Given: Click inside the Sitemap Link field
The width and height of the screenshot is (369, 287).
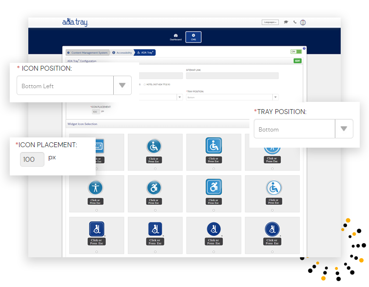Looking at the screenshot, I should tap(232, 76).
